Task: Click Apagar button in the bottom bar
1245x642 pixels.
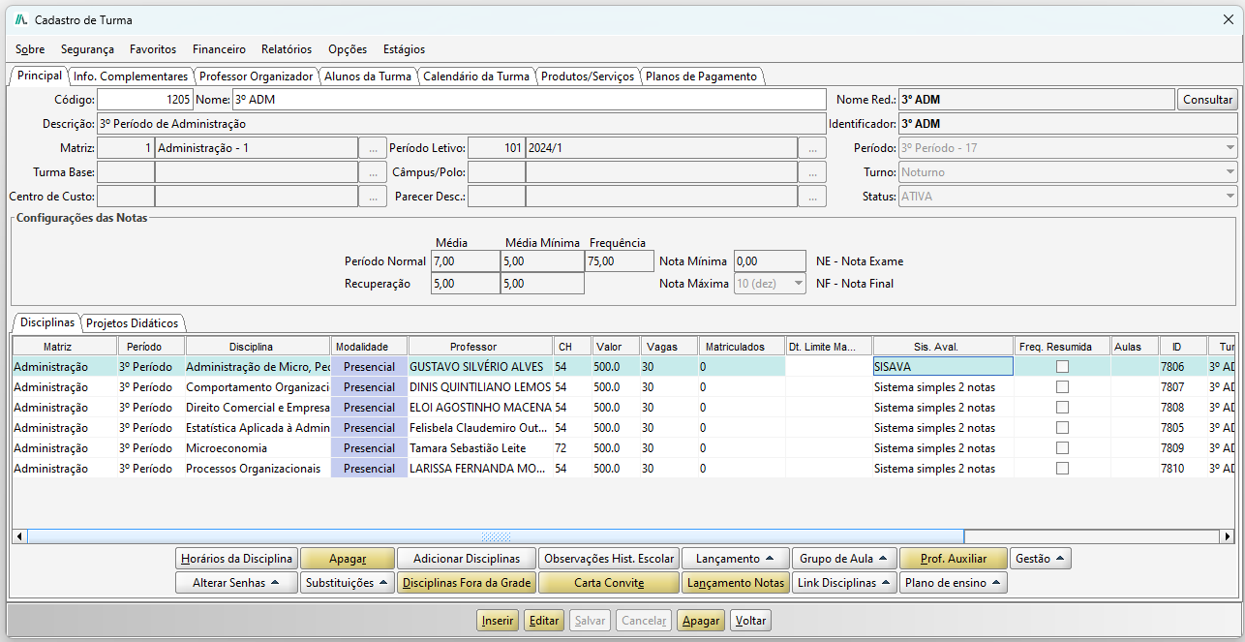Action: (700, 621)
